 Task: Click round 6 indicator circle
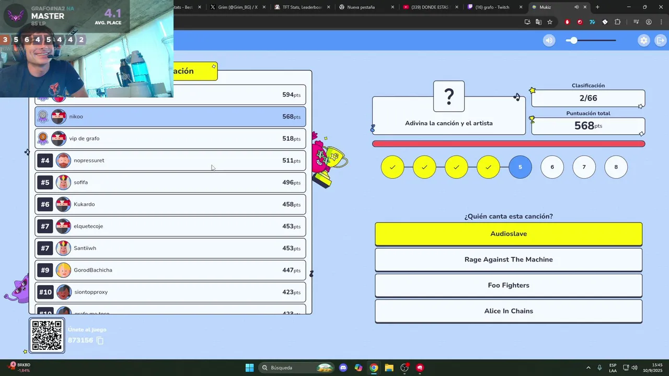(x=552, y=167)
